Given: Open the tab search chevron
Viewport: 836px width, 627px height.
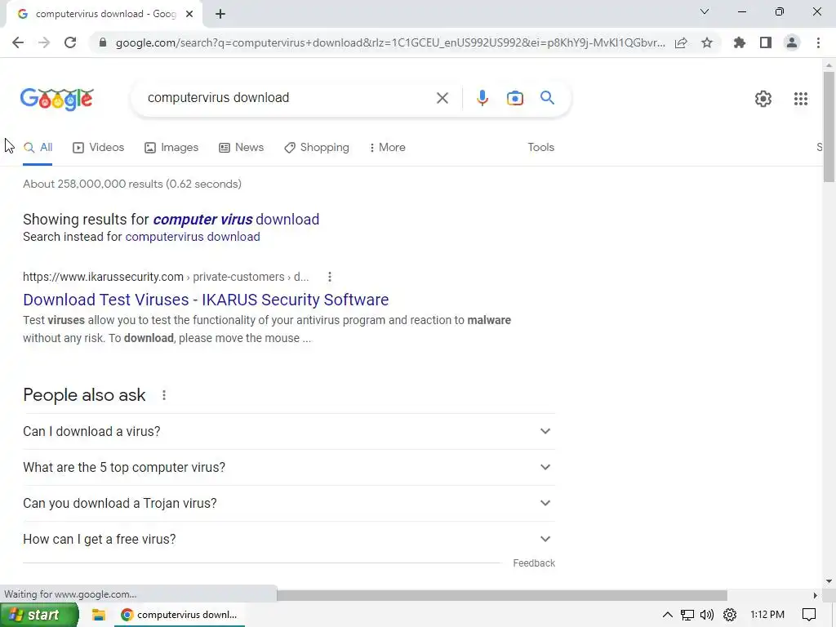Looking at the screenshot, I should tap(705, 11).
